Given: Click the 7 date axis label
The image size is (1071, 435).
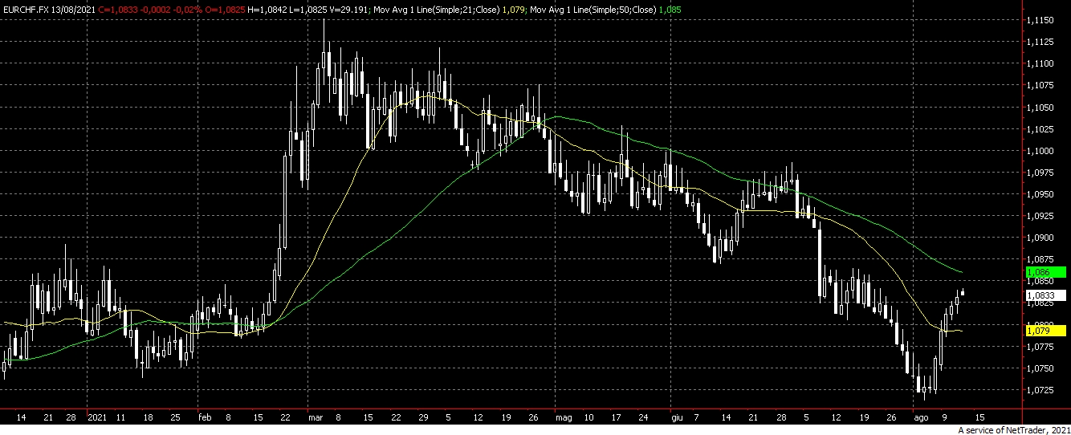Looking at the screenshot, I should tap(697, 418).
